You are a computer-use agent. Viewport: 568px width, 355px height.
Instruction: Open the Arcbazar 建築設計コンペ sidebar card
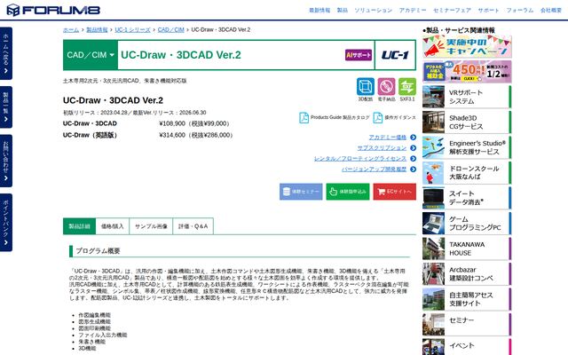[x=467, y=274]
